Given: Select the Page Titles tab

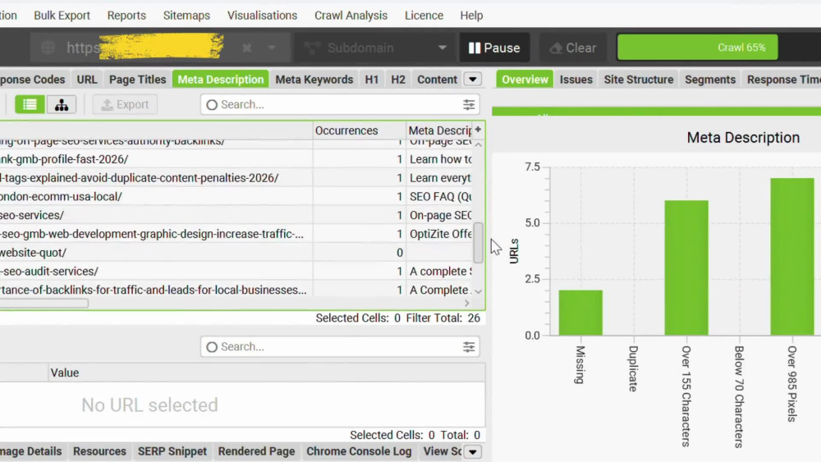Looking at the screenshot, I should [138, 80].
